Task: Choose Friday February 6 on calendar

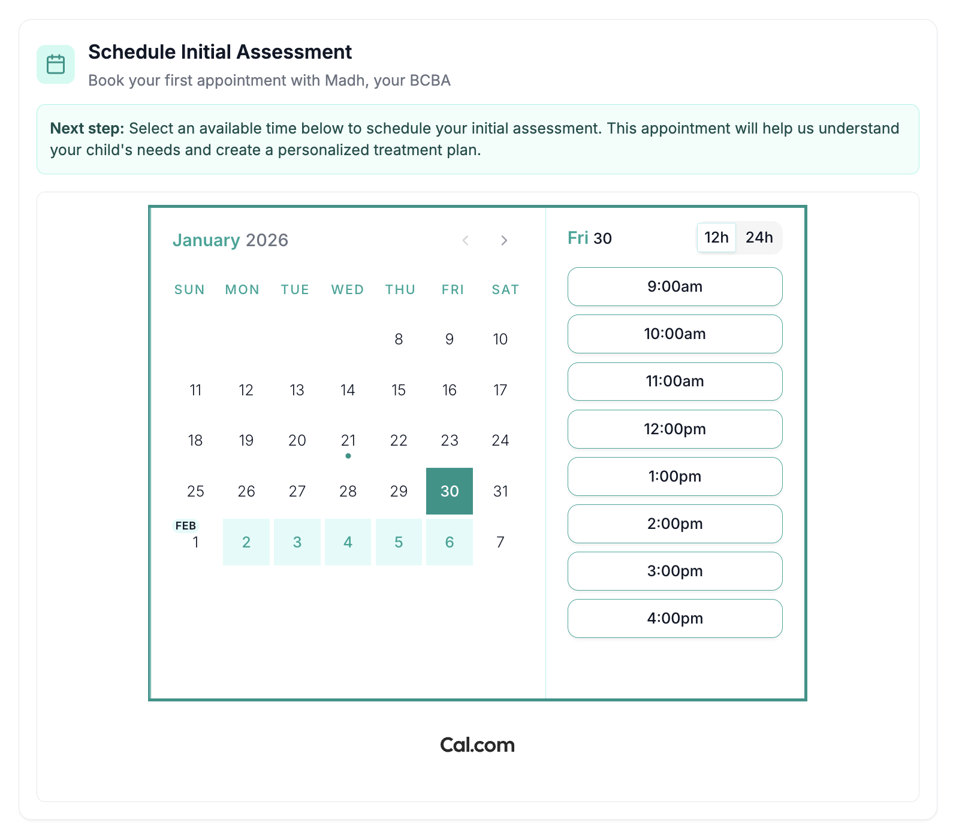Action: pyautogui.click(x=450, y=542)
